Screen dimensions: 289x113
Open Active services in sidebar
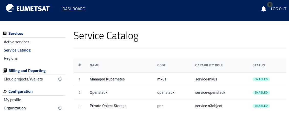[17, 42]
